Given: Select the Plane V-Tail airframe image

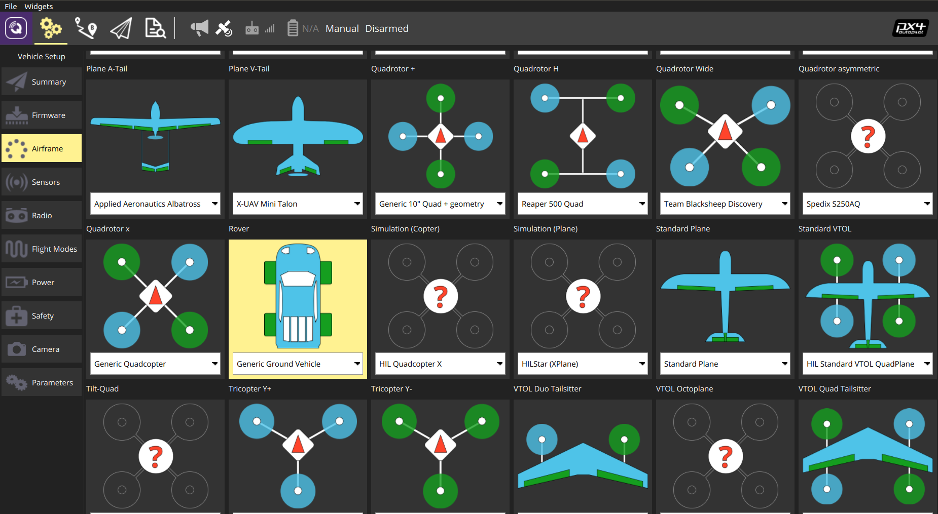Looking at the screenshot, I should click(x=298, y=136).
